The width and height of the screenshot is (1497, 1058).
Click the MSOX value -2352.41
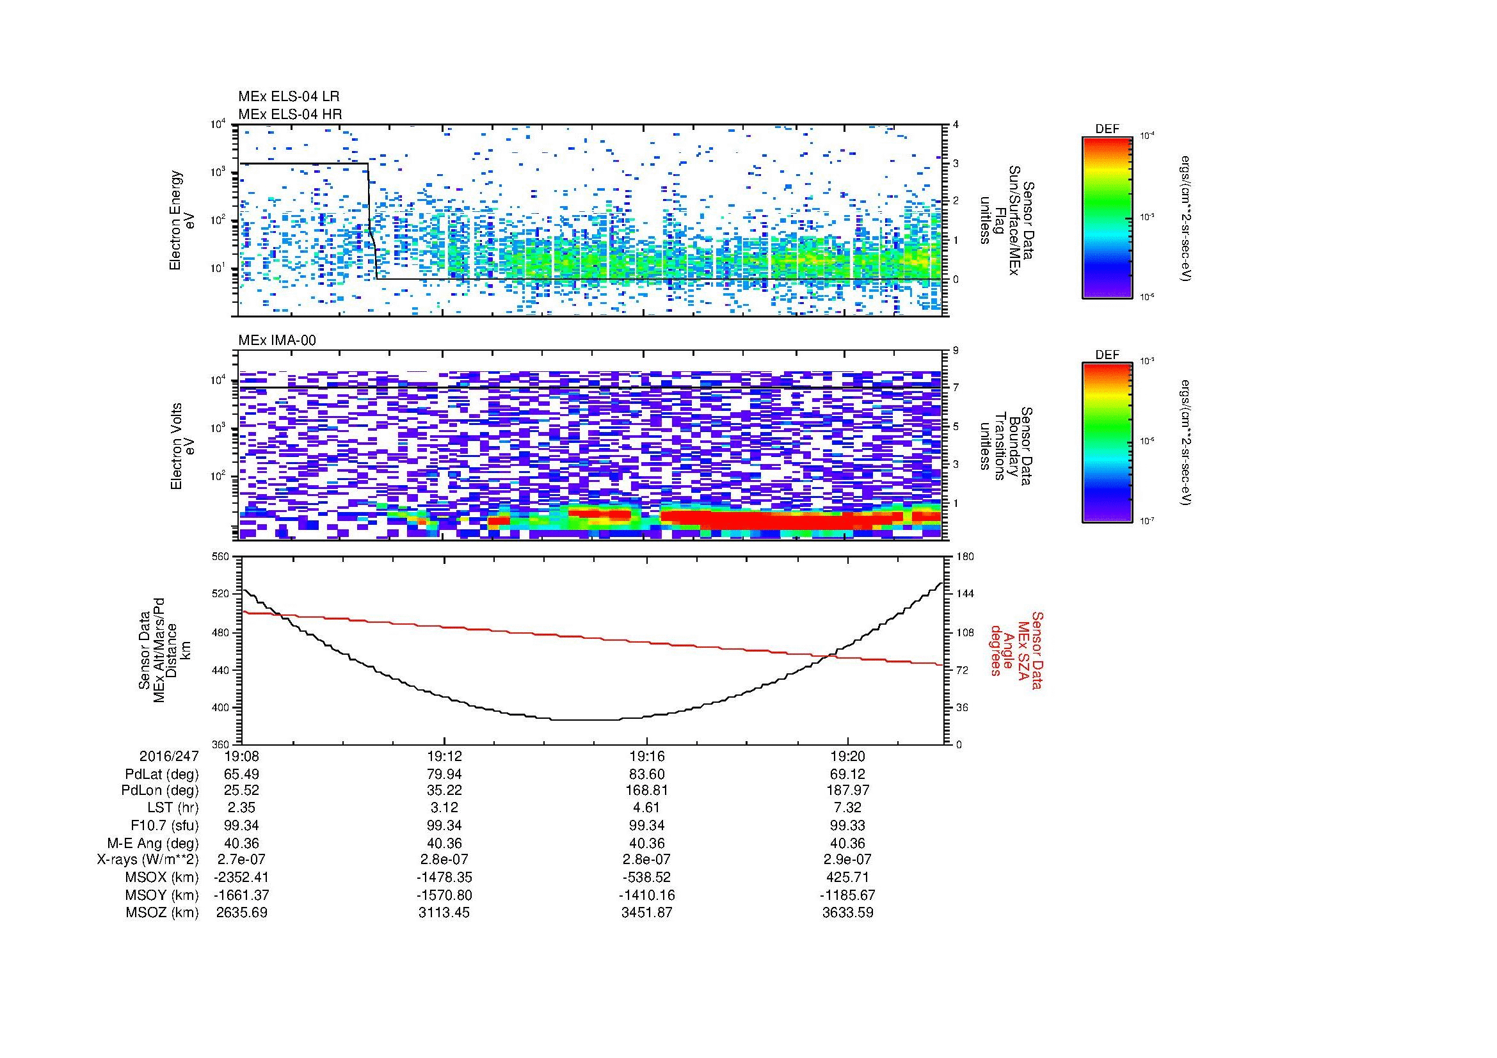click(241, 878)
